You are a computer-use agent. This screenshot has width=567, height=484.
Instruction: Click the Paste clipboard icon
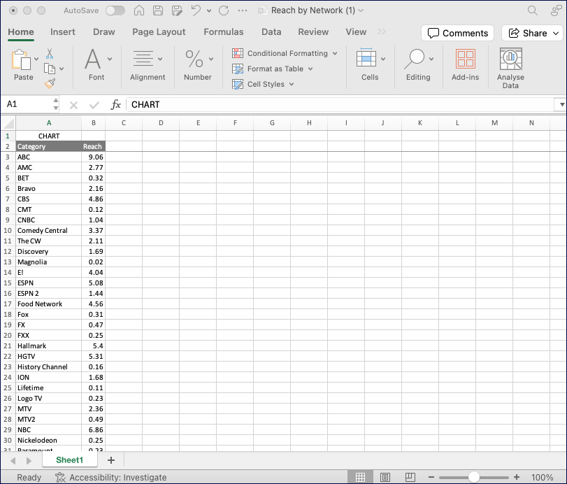pyautogui.click(x=20, y=59)
